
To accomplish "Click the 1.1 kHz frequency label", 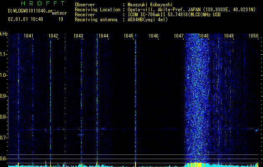I will (x=3, y=54).
